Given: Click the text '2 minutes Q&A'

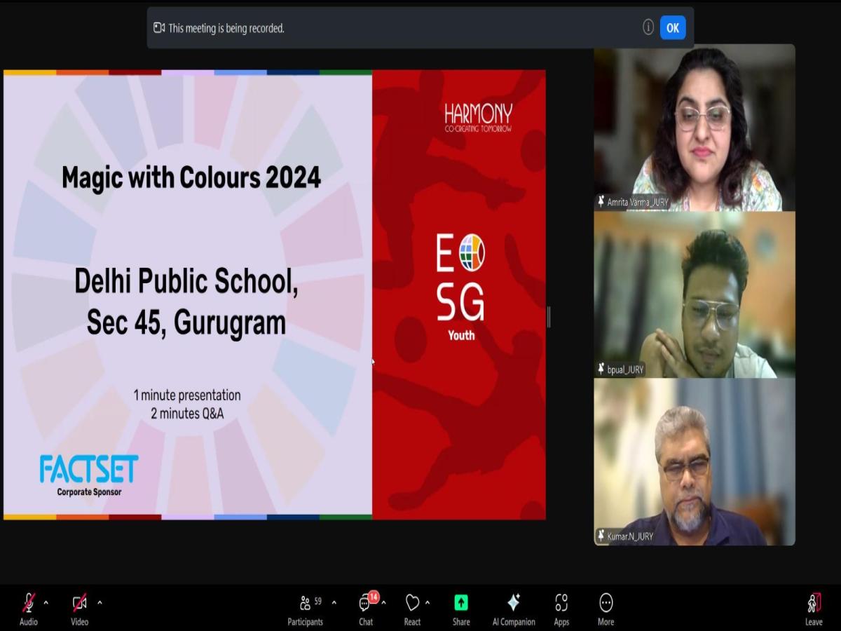Looking at the screenshot, I should tap(187, 414).
